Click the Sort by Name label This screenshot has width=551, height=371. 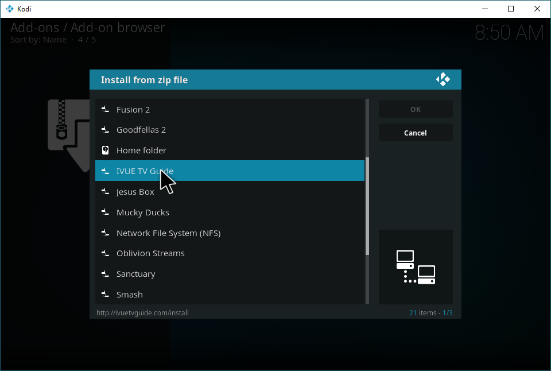[38, 40]
